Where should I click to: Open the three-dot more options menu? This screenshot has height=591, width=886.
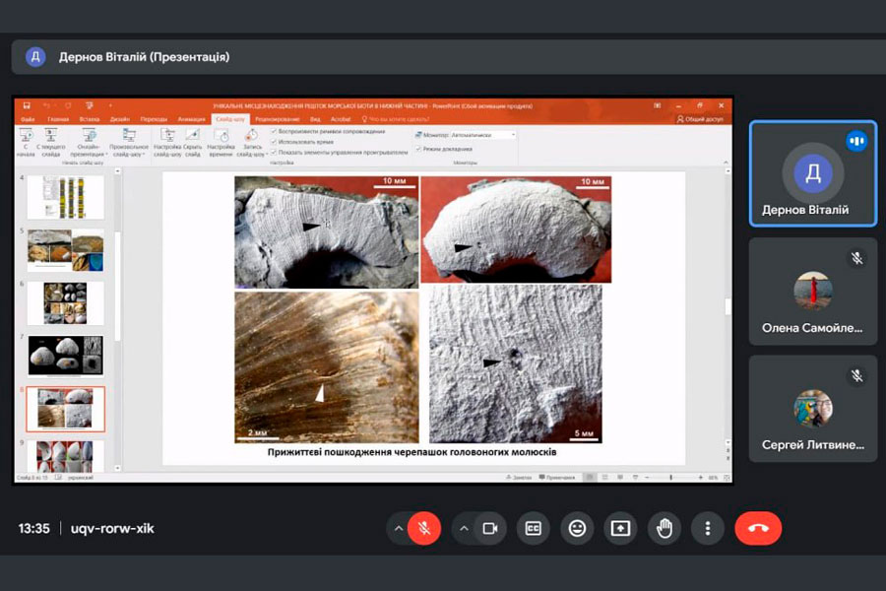(707, 529)
